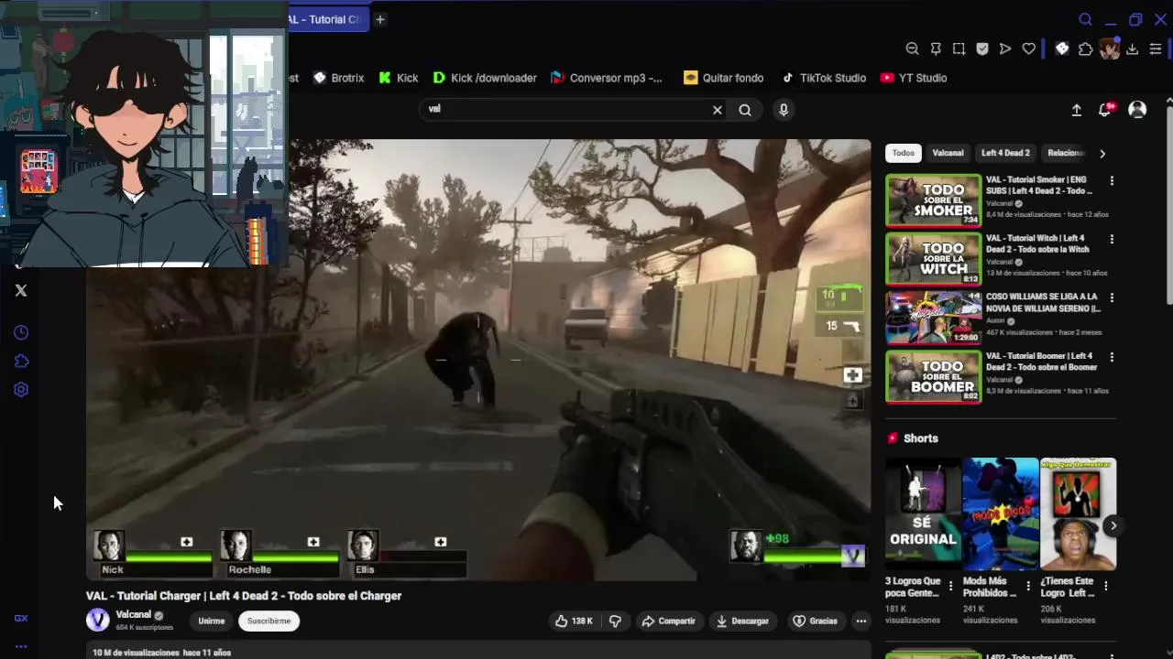Open more options for Witch tutorial video
The width and height of the screenshot is (1173, 659).
1112,240
